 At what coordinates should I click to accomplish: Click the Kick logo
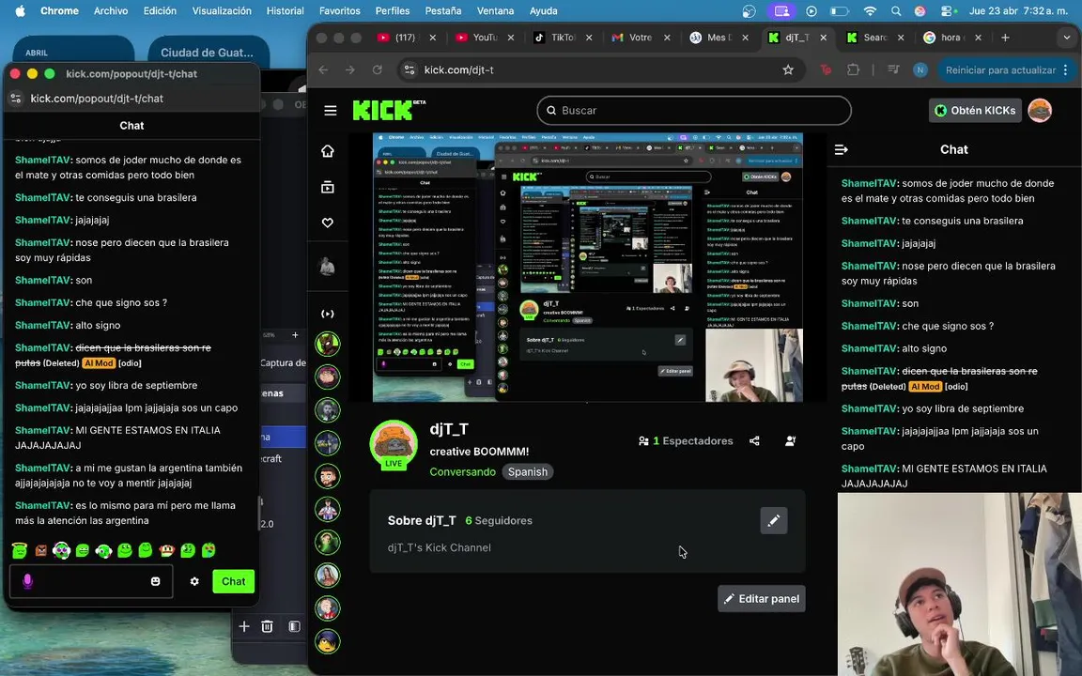389,111
